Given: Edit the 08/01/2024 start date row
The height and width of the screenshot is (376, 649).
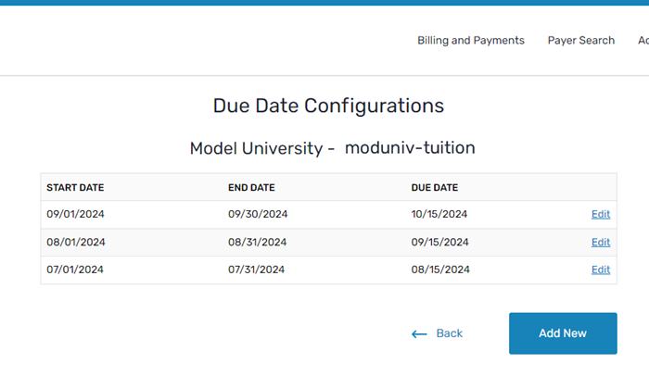Looking at the screenshot, I should pos(601,243).
